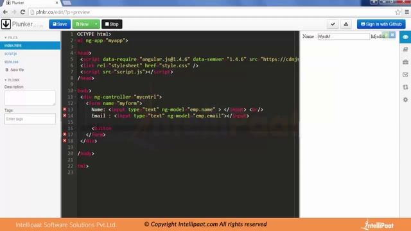411x231 pixels.
Task: Click the button tag code on line 16
Action: coord(101,128)
